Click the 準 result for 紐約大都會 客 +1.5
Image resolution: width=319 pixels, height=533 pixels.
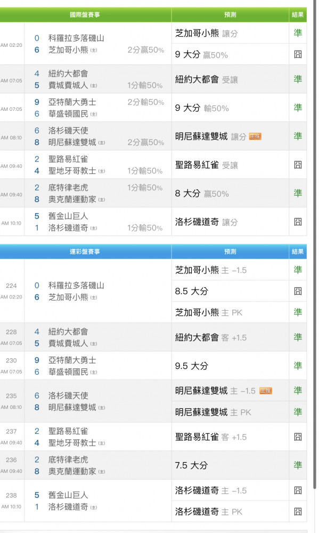pyautogui.click(x=298, y=337)
